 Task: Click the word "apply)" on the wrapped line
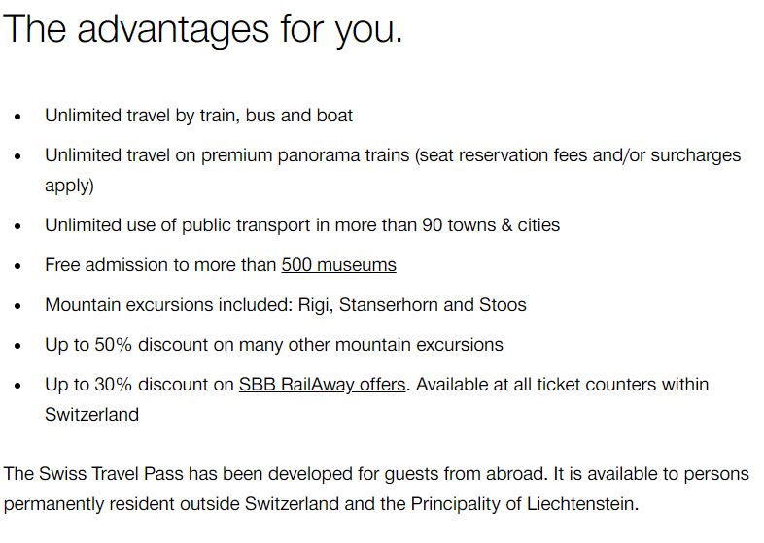(x=69, y=186)
